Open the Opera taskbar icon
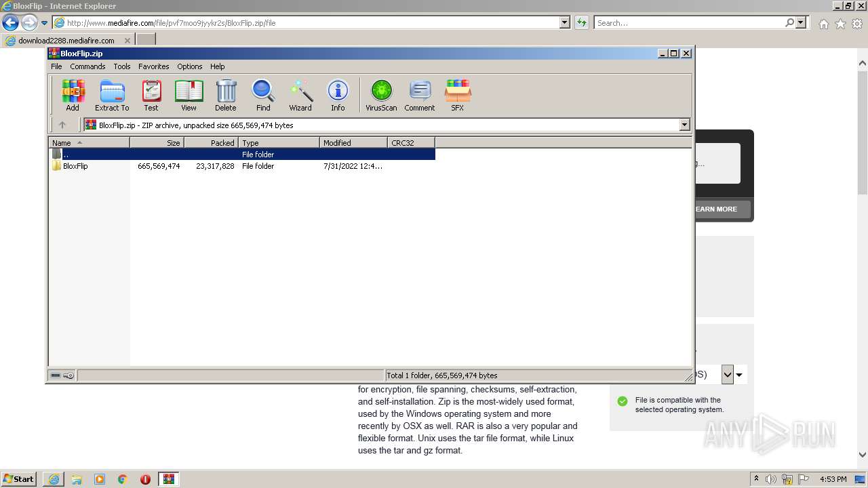Viewport: 868px width, 488px height. [145, 479]
